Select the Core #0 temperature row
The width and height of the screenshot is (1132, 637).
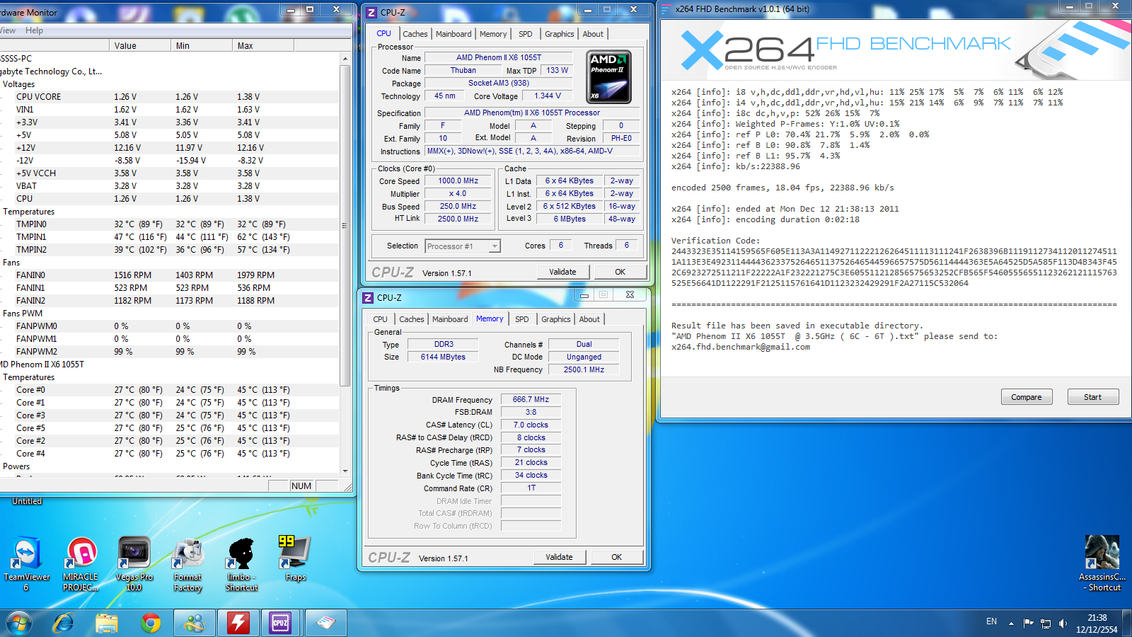pos(170,390)
